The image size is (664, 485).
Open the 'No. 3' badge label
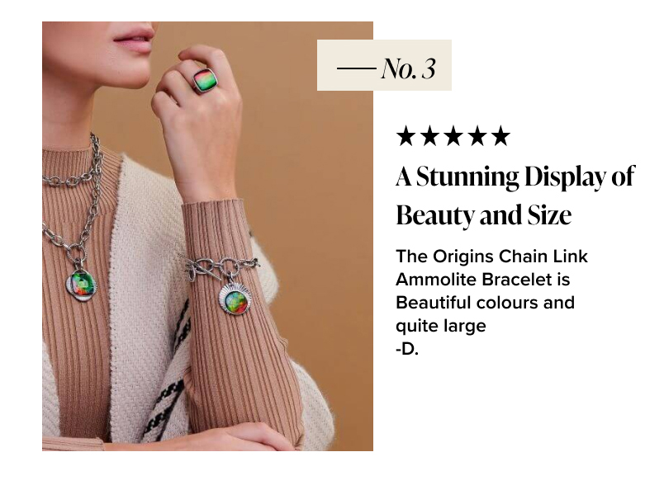[384, 65]
